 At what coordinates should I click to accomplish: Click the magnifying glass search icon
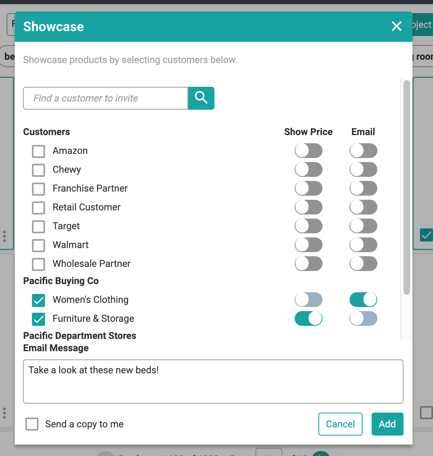pos(201,98)
